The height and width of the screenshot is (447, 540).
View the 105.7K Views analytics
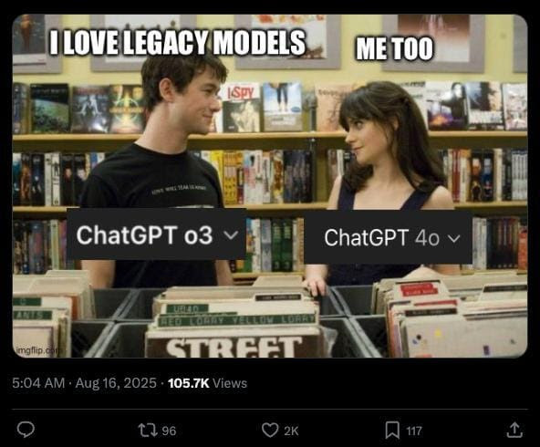click(207, 383)
